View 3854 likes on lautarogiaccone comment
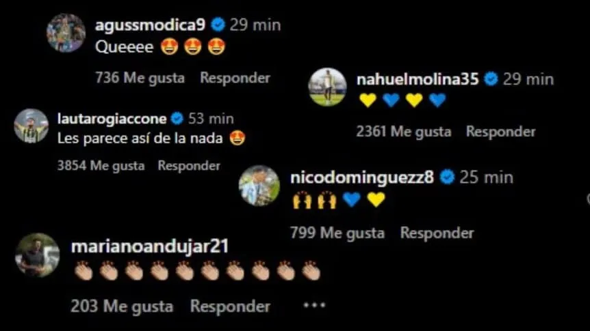 [x=101, y=166]
